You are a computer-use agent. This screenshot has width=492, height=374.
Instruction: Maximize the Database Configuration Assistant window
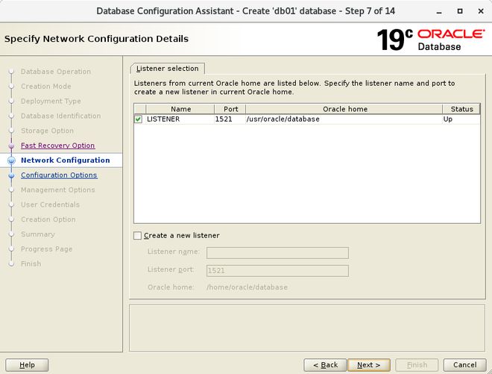click(460, 11)
